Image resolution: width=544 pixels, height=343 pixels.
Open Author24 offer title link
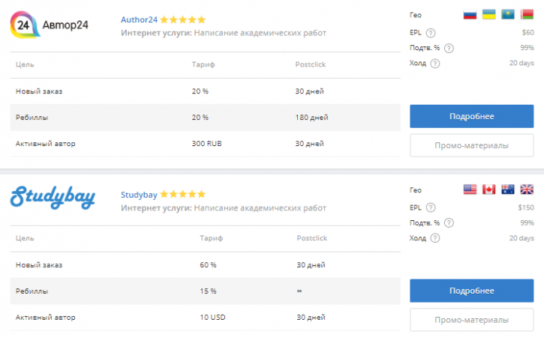(139, 19)
